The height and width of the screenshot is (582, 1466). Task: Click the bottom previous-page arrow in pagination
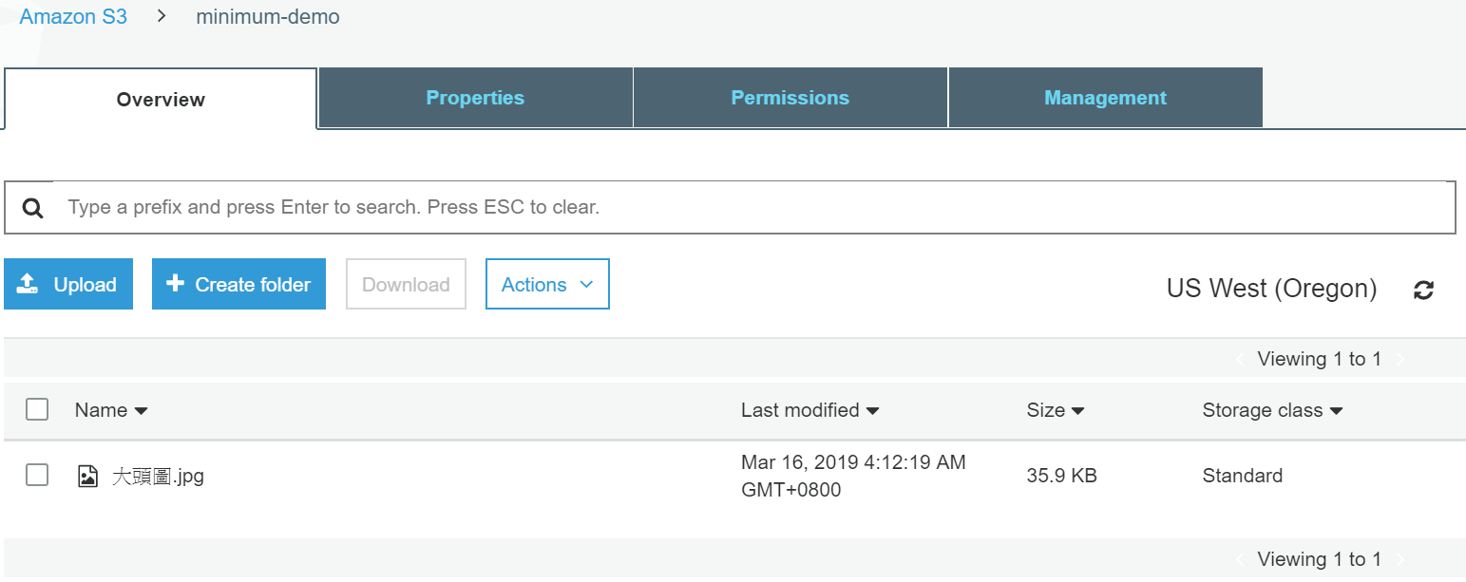coord(1240,560)
